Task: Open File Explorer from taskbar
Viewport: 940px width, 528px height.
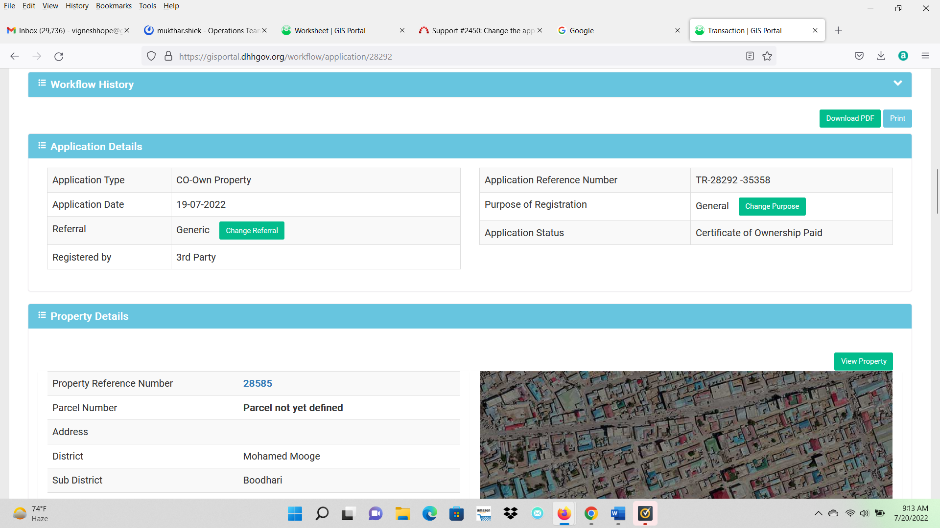Action: tap(402, 513)
